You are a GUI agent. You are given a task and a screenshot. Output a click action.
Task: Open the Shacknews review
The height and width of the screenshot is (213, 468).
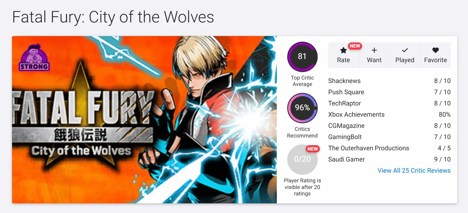[389, 81]
